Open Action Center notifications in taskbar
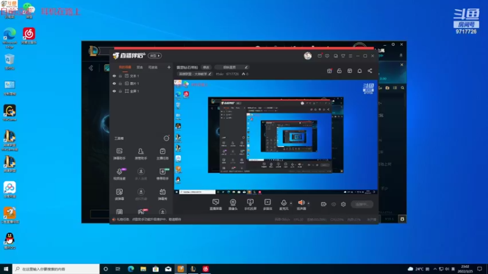The image size is (488, 274). (x=480, y=269)
